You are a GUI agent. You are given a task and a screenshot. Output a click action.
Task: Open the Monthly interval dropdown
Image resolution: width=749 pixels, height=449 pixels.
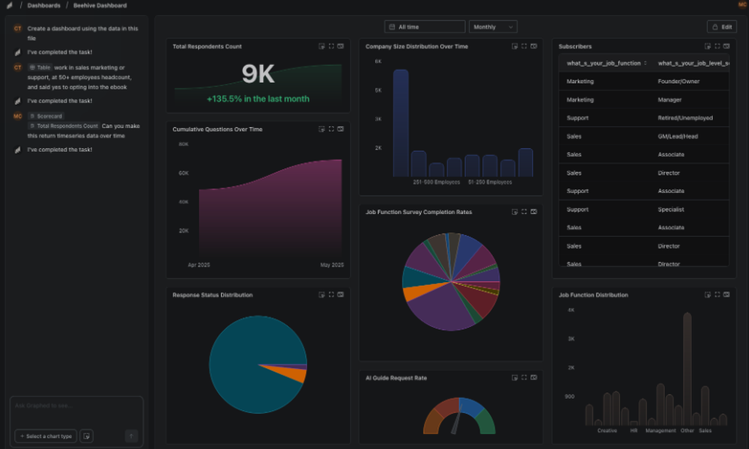(492, 26)
